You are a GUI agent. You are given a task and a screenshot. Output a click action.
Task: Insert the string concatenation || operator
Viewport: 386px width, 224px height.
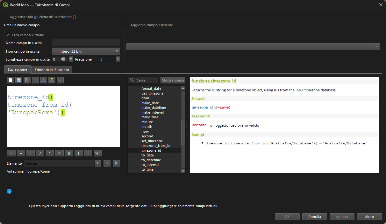click(x=69, y=153)
